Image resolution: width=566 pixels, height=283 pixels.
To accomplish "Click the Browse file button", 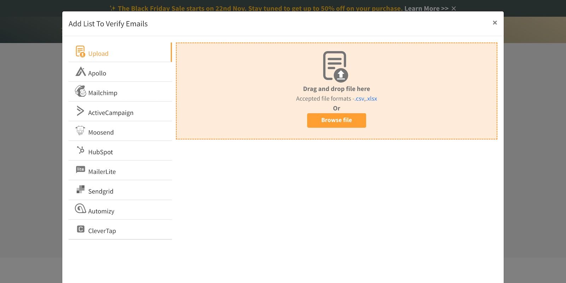I will point(336,120).
